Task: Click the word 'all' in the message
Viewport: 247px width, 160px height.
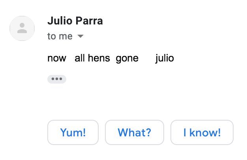Action: tap(80, 58)
